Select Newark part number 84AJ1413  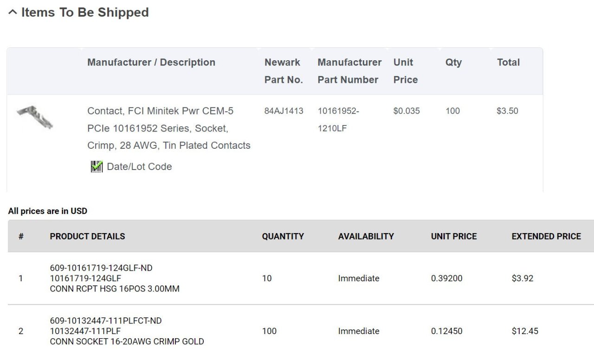[284, 111]
